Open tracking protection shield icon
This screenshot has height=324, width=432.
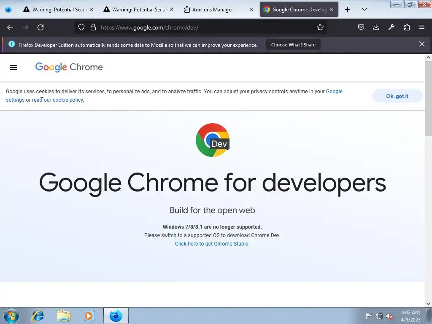point(81,27)
